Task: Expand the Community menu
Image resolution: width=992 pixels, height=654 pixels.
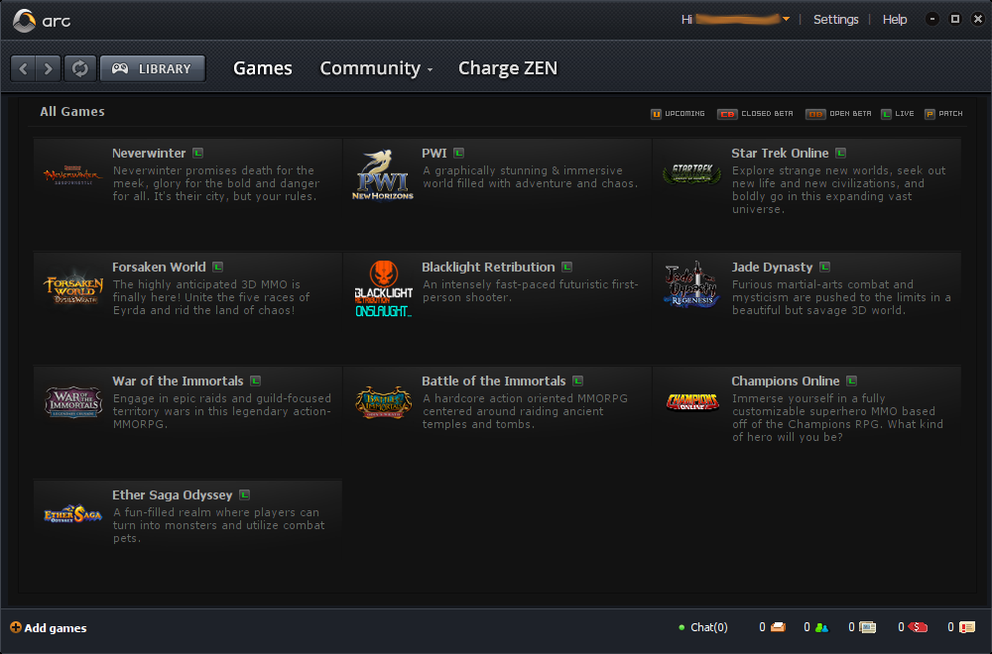Action: tap(376, 68)
